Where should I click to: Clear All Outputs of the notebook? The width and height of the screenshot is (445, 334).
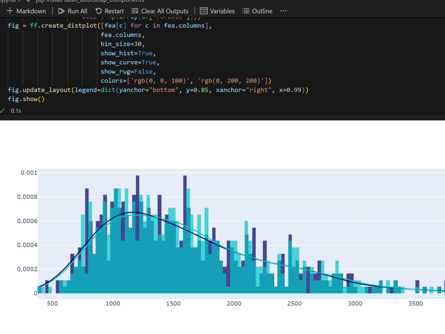pos(160,11)
